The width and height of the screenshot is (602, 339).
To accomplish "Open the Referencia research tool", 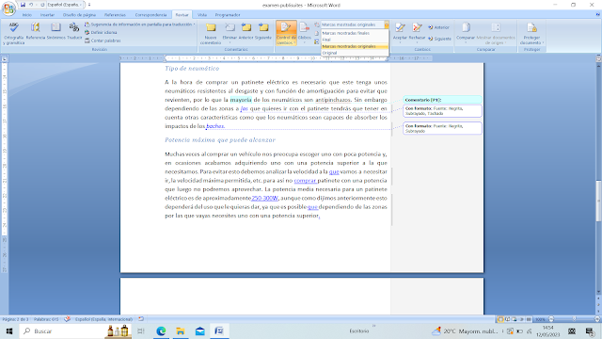I will (36, 31).
